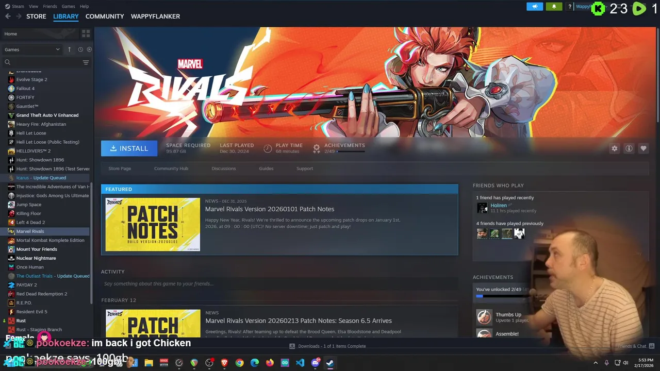This screenshot has height=371, width=660.
Task: Open the green notifications bell
Action: click(554, 7)
